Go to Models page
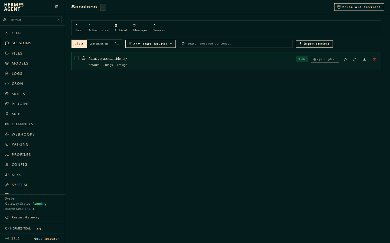This screenshot has width=390, height=243. tap(32, 63)
